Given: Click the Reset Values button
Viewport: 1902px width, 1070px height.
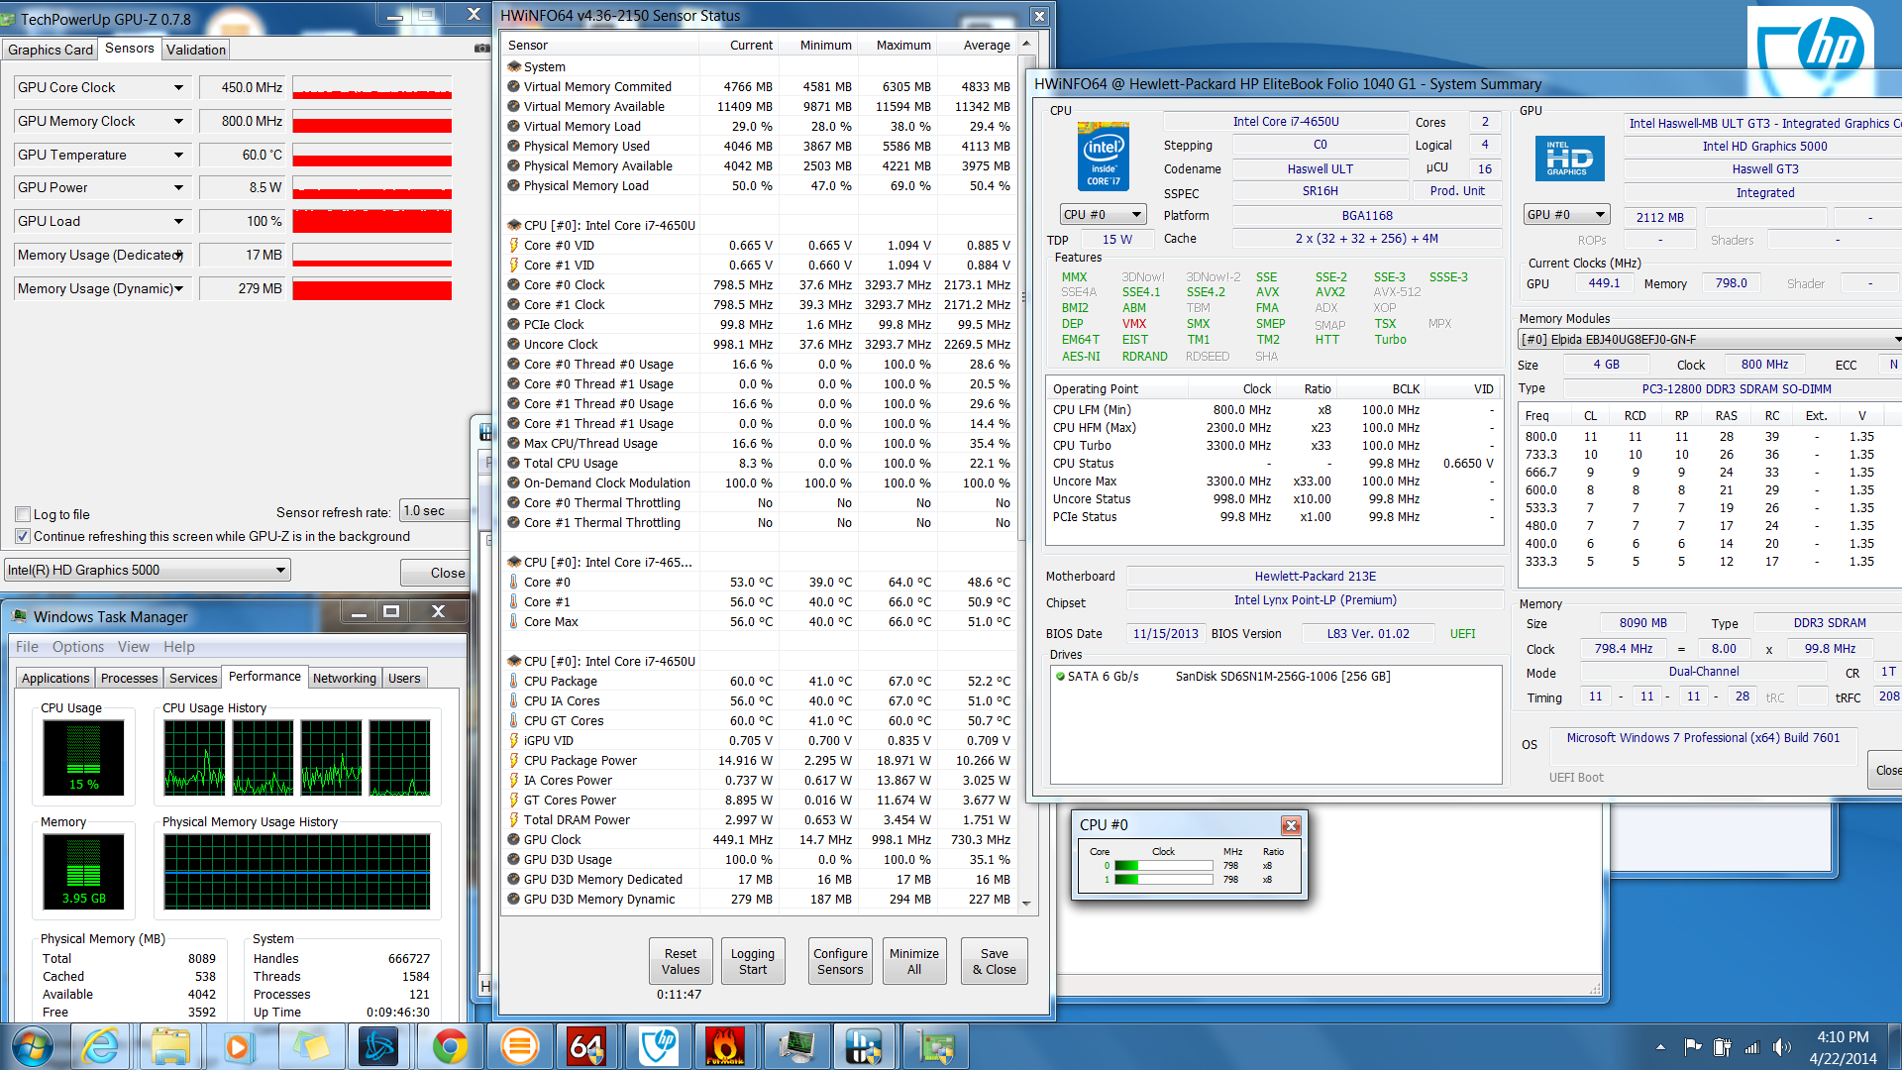Looking at the screenshot, I should coord(681,961).
